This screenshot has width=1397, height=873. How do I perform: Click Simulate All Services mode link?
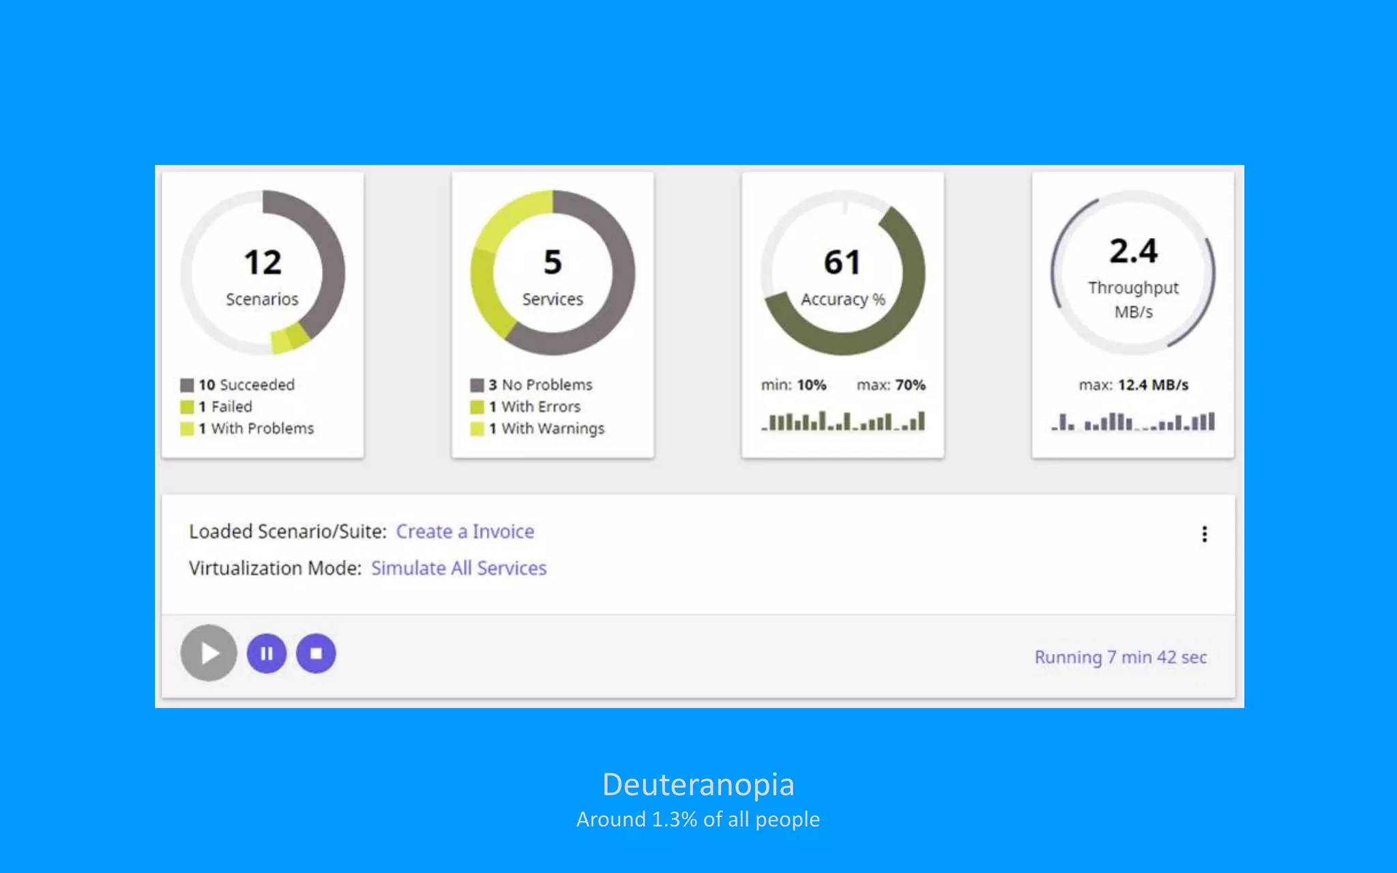click(x=458, y=568)
